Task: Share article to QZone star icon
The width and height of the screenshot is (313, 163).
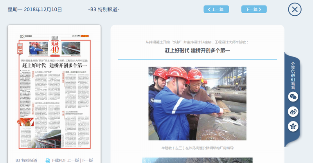Action: [293, 126]
